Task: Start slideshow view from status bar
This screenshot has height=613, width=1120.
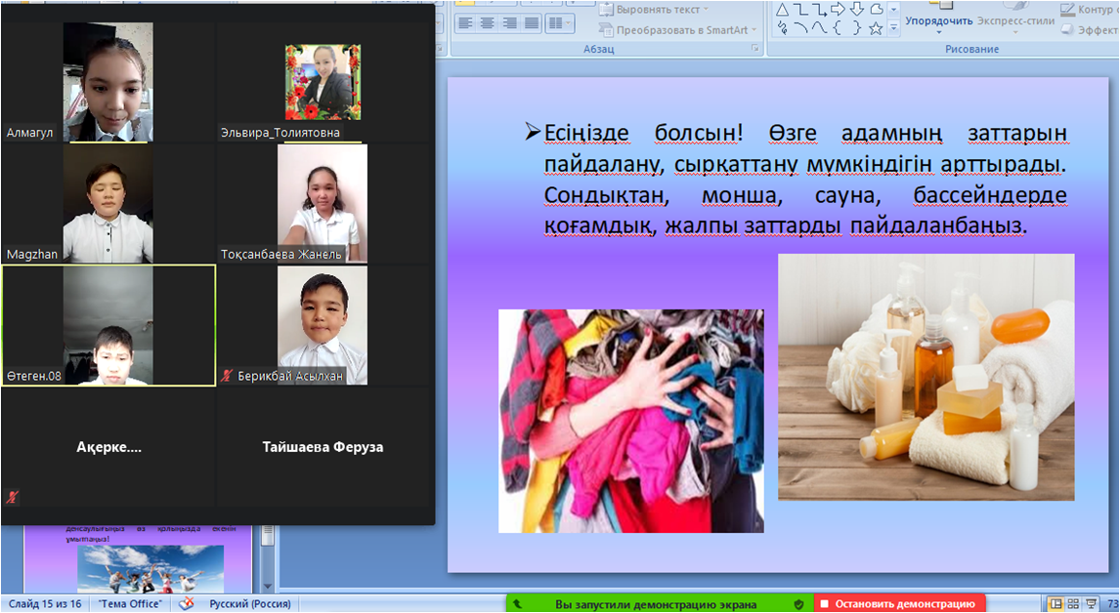Action: pos(1091,604)
